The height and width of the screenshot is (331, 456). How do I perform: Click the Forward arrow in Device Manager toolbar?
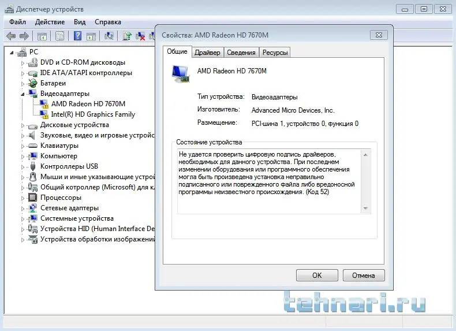24,36
